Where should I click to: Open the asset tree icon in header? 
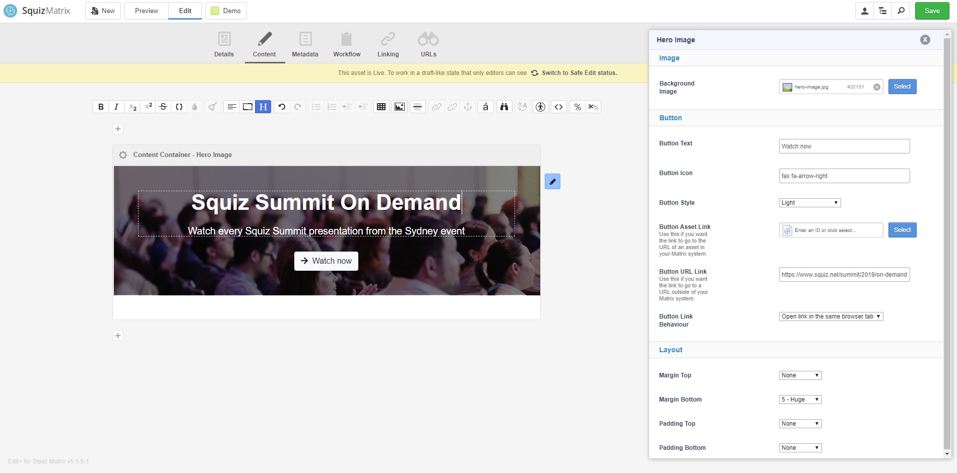(x=883, y=11)
